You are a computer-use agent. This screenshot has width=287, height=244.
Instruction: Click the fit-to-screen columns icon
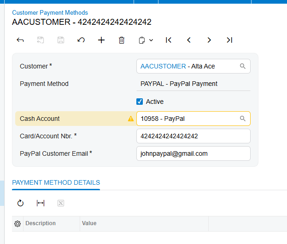click(x=41, y=203)
